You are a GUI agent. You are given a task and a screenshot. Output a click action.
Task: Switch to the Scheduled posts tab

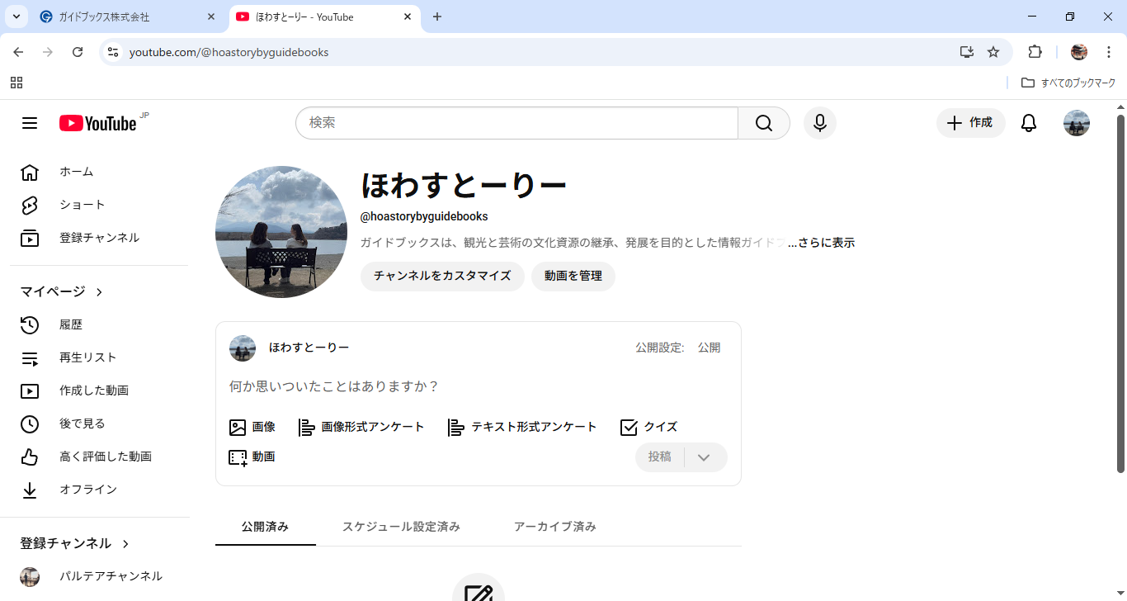(401, 527)
